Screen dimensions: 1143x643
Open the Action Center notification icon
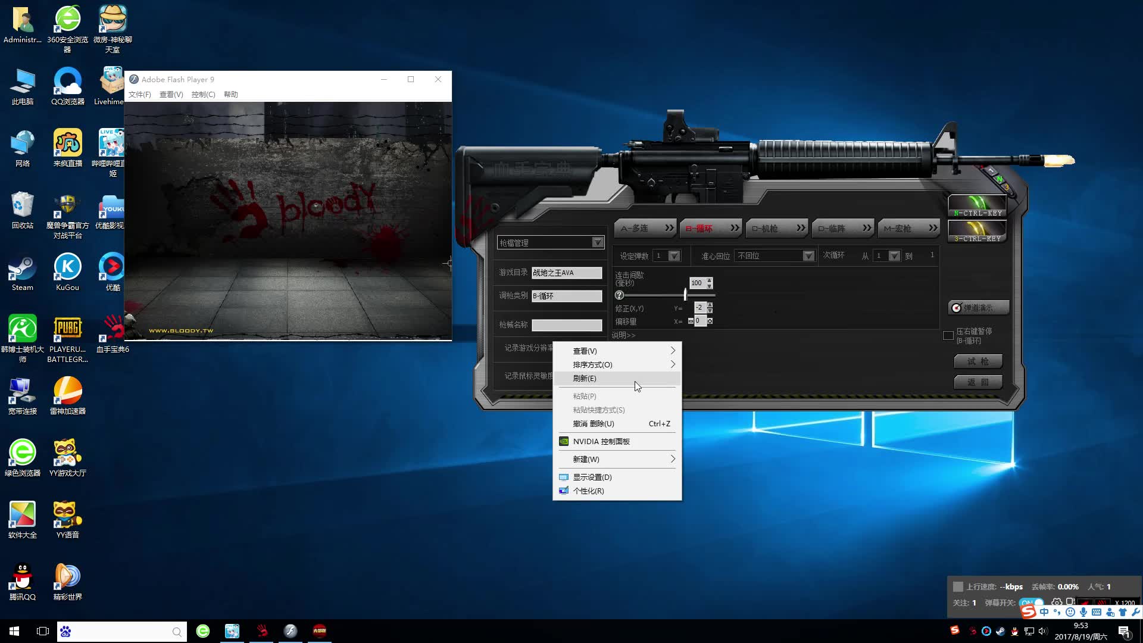pos(1124,632)
